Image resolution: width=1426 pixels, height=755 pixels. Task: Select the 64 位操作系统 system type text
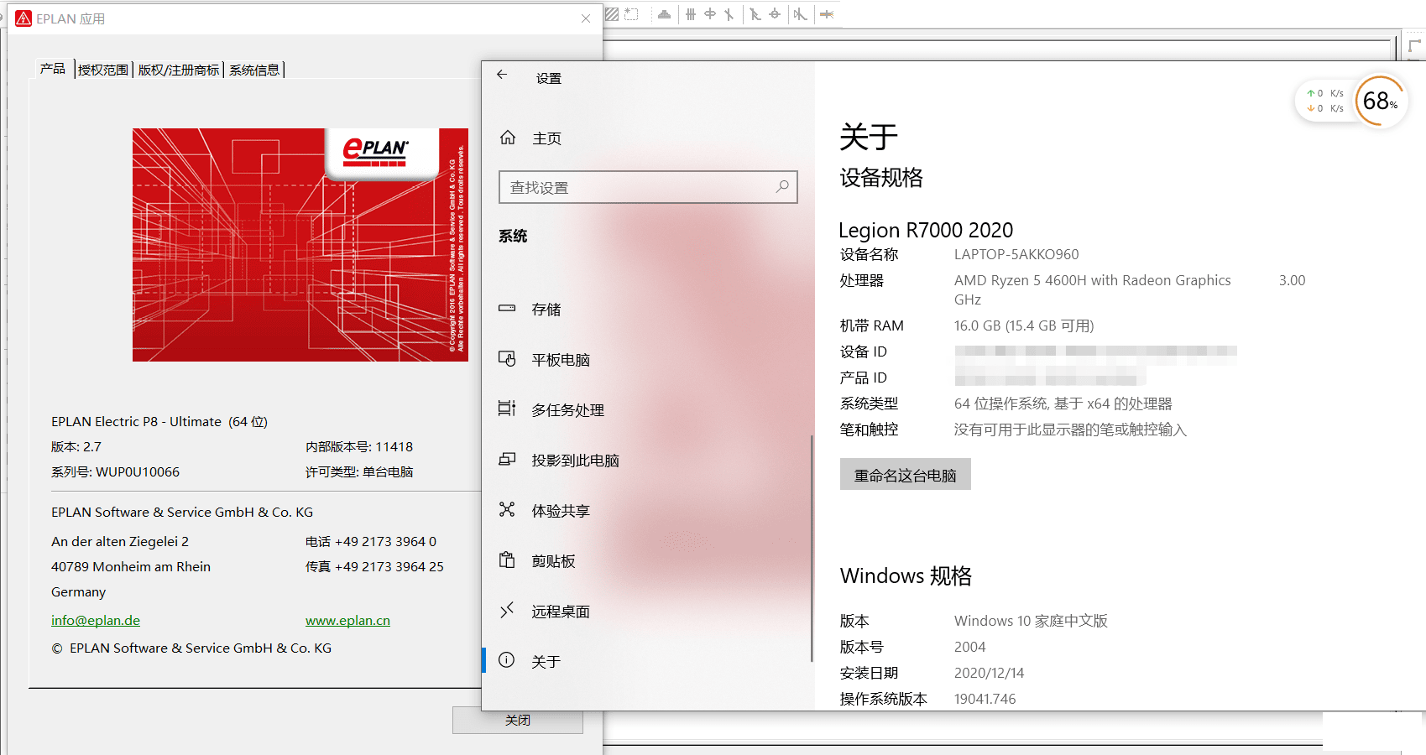click(1063, 404)
